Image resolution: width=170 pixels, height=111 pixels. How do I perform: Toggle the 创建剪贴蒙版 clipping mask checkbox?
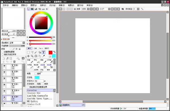click(x=3, y=52)
